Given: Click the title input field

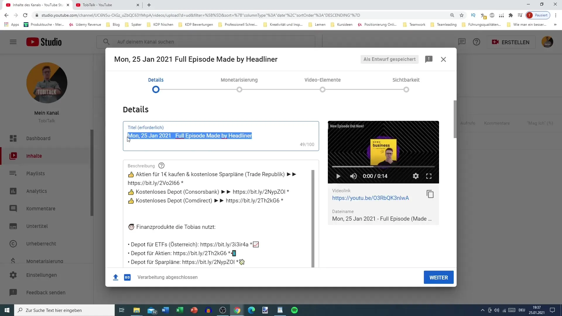Looking at the screenshot, I should (x=221, y=136).
